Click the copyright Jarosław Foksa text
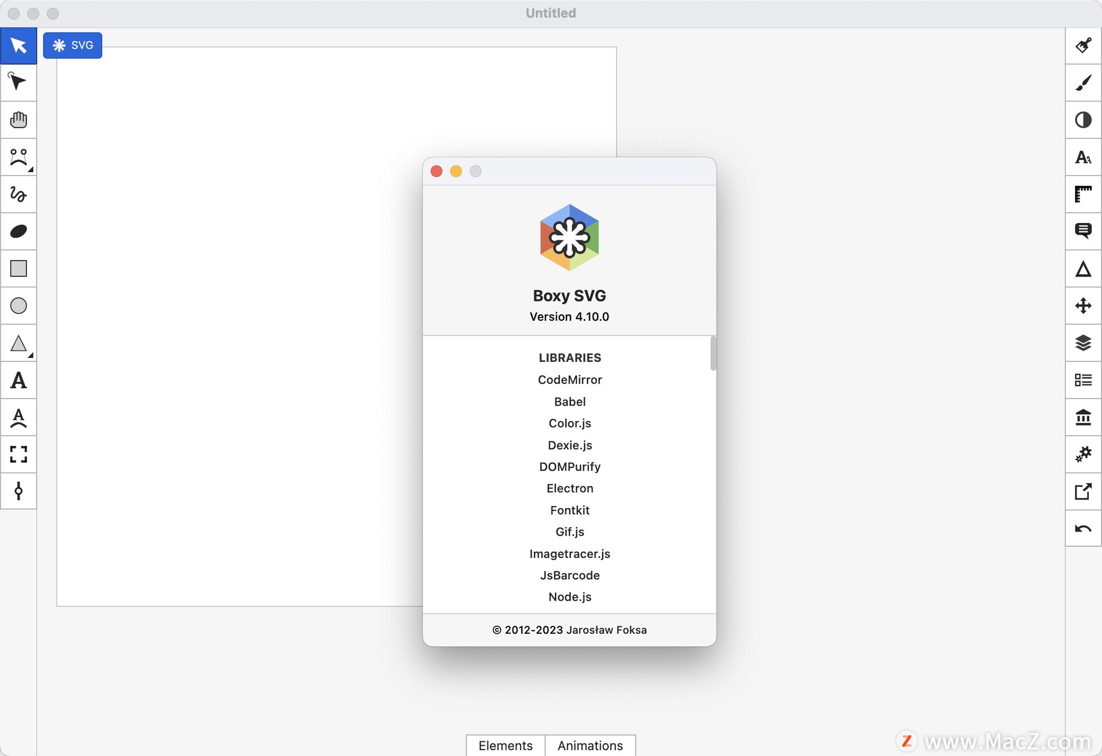The width and height of the screenshot is (1102, 756). pyautogui.click(x=569, y=630)
